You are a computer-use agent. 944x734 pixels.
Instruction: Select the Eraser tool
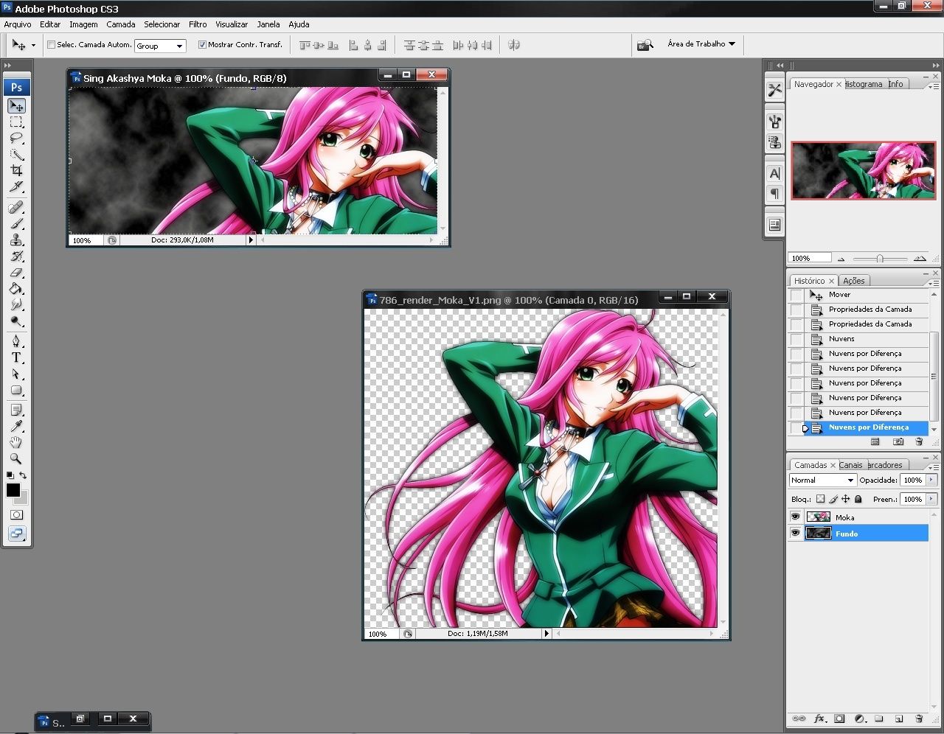pos(16,272)
